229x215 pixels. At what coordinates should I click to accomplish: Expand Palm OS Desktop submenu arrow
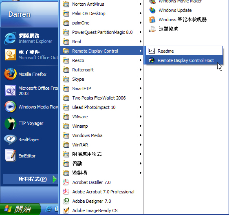pyautogui.click(x=140, y=13)
